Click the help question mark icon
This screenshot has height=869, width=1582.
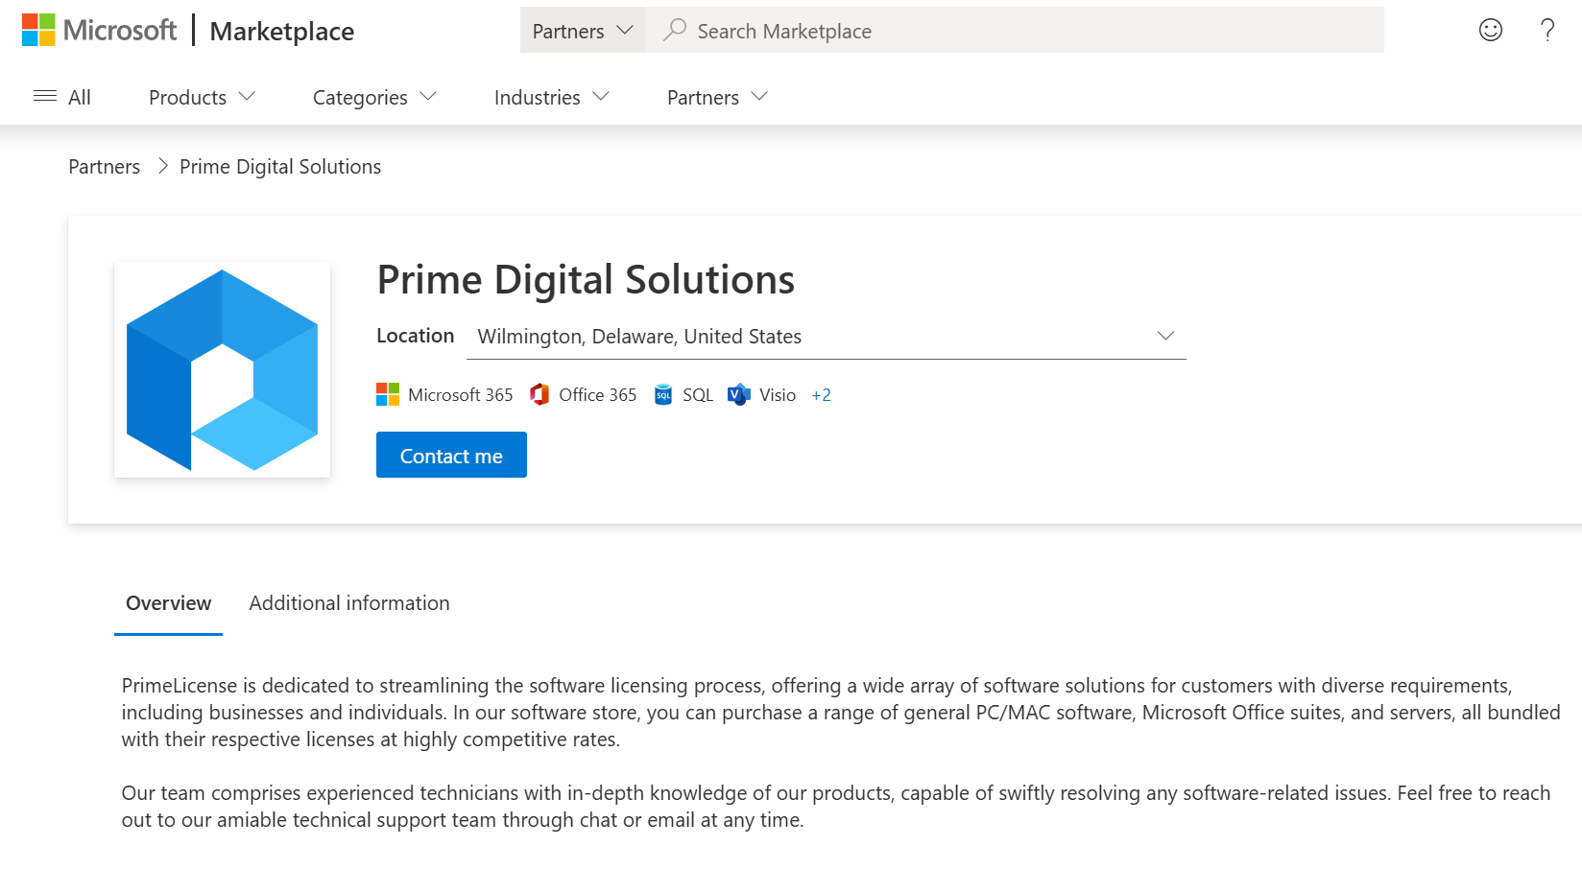[x=1546, y=30]
